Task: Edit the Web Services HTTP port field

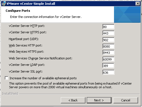Action: [108, 46]
